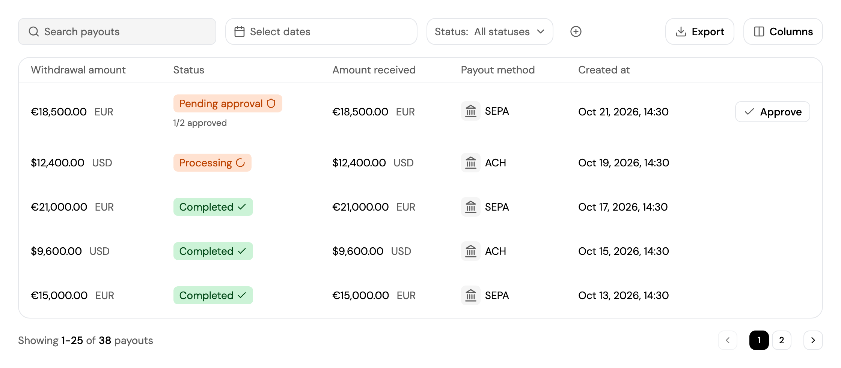Viewport: 841px width, 368px height.
Task: Click the bank icon in the €15,000.00 SEPA row
Action: 470,295
